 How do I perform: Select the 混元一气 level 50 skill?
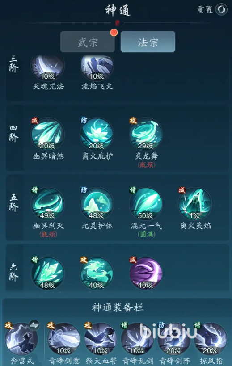click(146, 204)
